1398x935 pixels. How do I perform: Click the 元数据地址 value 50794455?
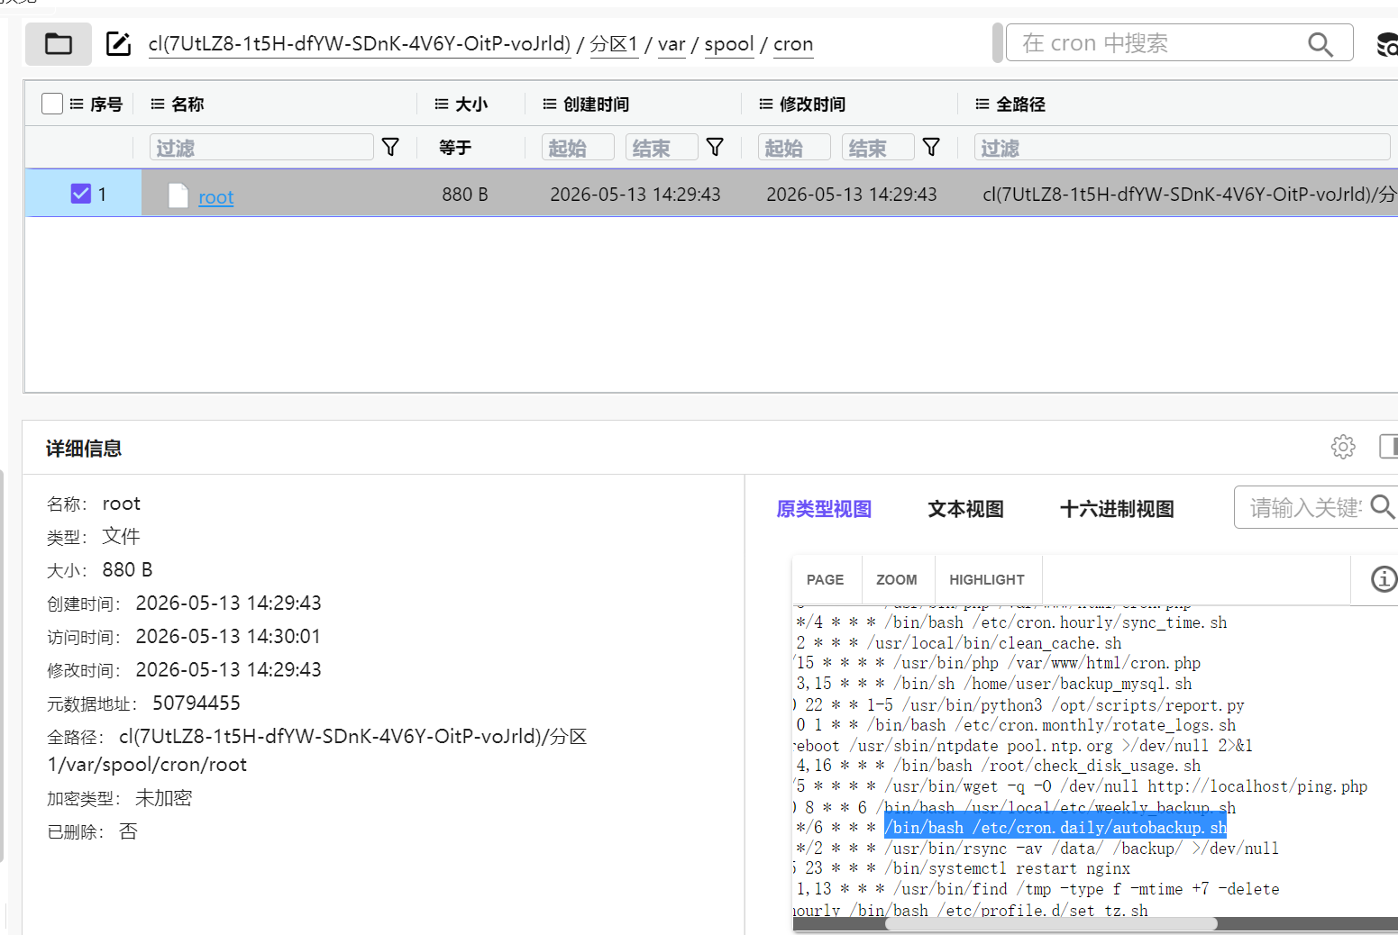[x=196, y=703]
